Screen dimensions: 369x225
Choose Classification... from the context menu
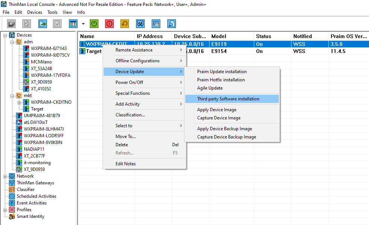coord(145,115)
